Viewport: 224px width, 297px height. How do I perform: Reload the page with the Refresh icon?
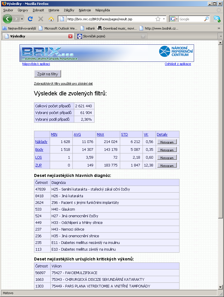click(x=30, y=19)
